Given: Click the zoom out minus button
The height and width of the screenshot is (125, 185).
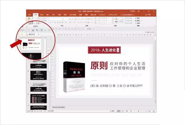Looking at the screenshot, I should 134,111.
